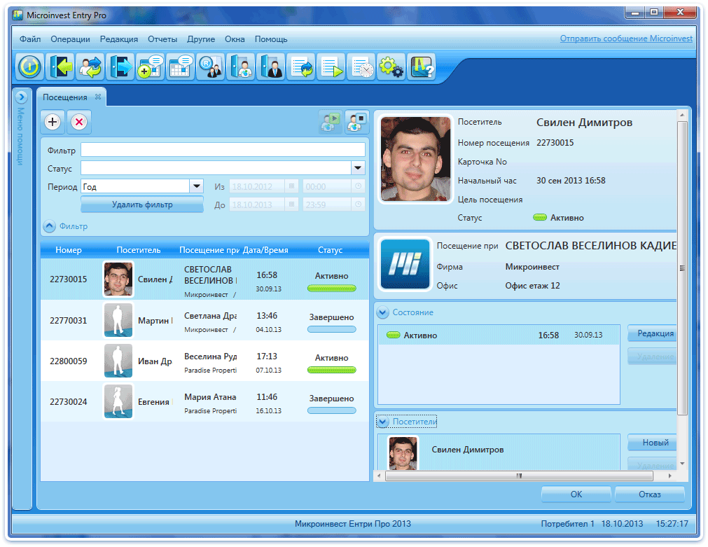Open the Из time clock picker
Viewport: 708px width, 547px height.
tap(358, 186)
